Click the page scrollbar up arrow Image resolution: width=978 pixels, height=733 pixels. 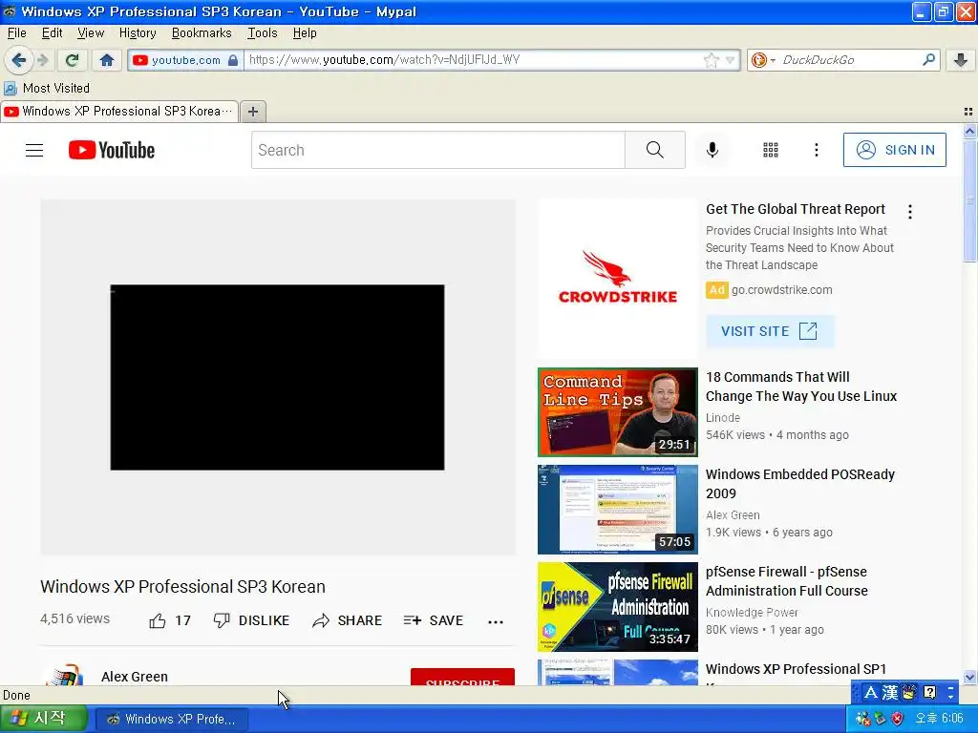969,132
